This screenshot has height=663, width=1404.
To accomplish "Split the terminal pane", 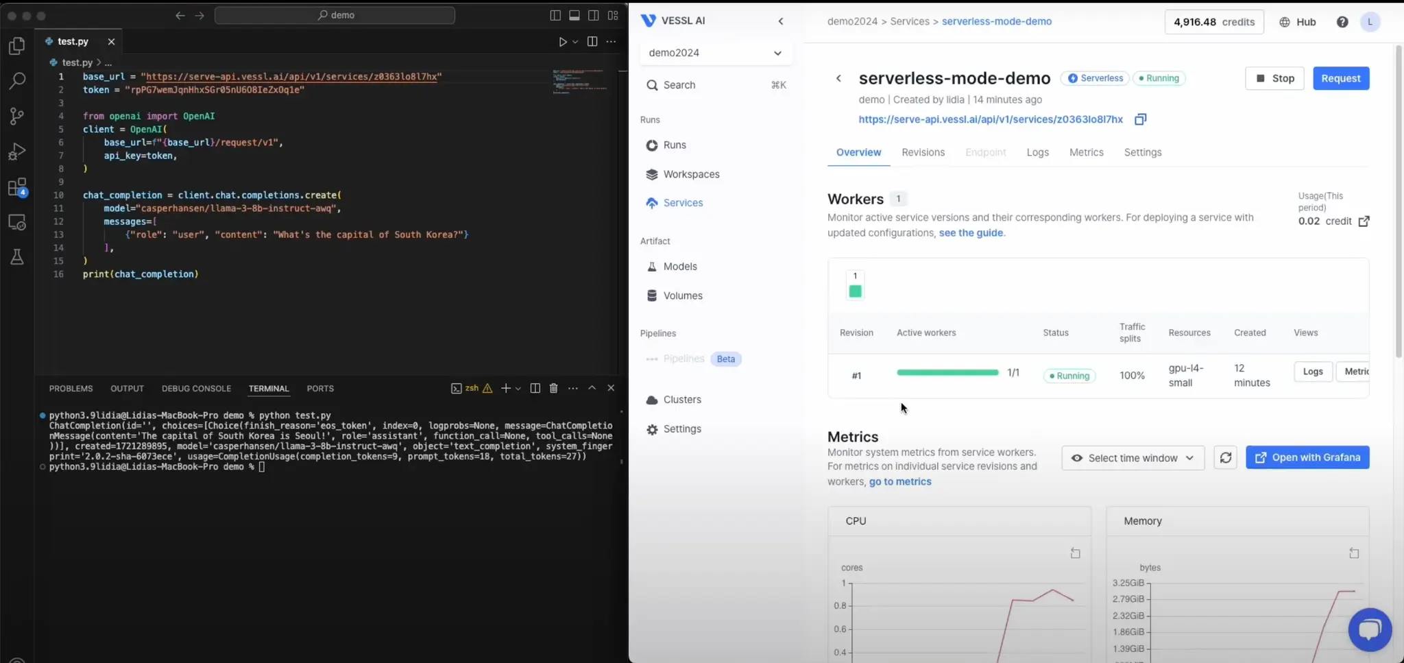I will pos(535,388).
